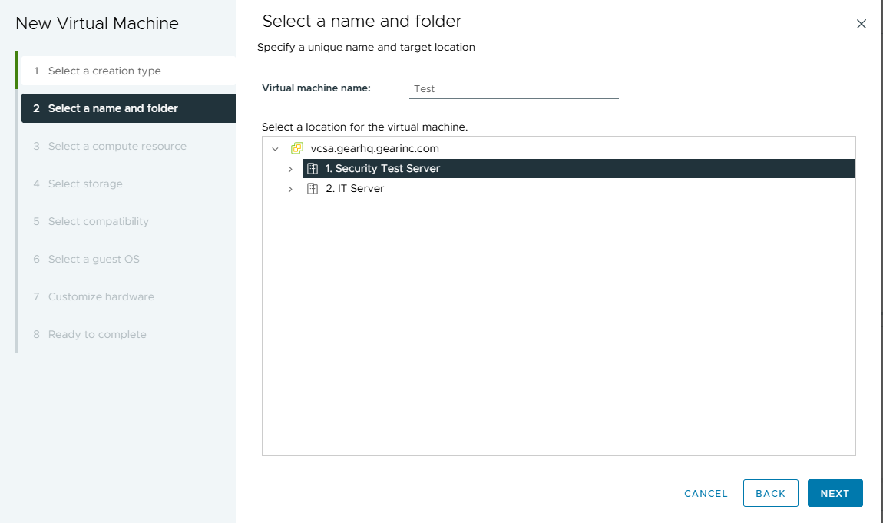This screenshot has width=883, height=523.
Task: Click the vCenter server icon for vcsa.gearhq.gearinc.com
Action: [297, 148]
